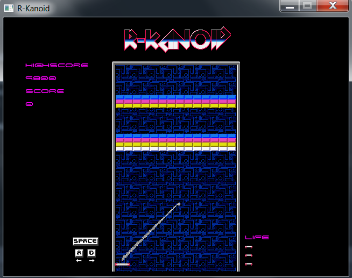Minimize the R-Kanoid window
Image resolution: width=352 pixels, height=278 pixels.
(290, 6)
